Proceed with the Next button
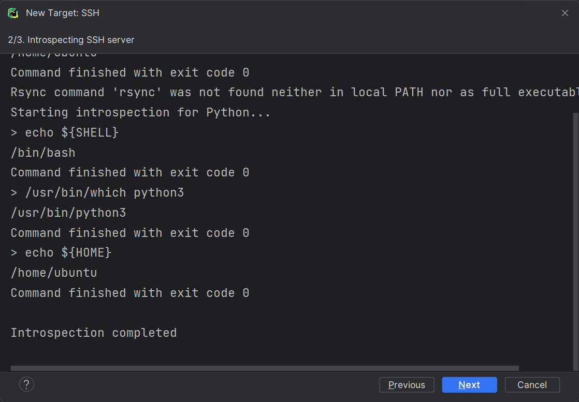 (x=469, y=385)
